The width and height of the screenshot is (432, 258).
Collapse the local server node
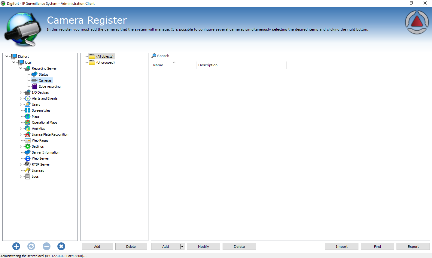(14, 62)
